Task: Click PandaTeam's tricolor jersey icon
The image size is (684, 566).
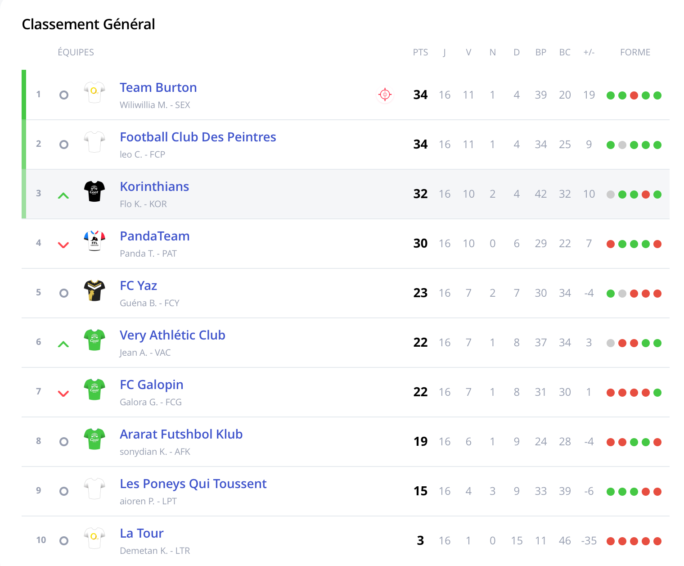Action: click(x=94, y=241)
